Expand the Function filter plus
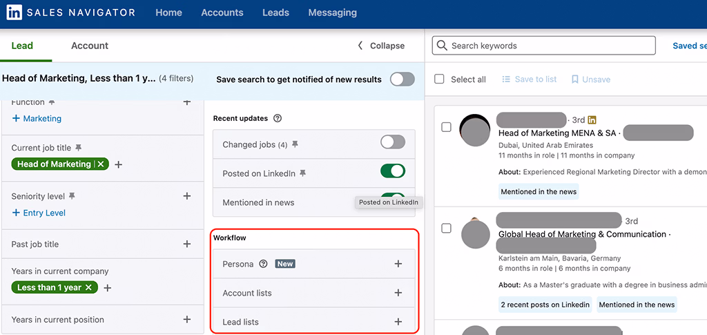Viewport: 707px width, 335px height. (x=186, y=103)
